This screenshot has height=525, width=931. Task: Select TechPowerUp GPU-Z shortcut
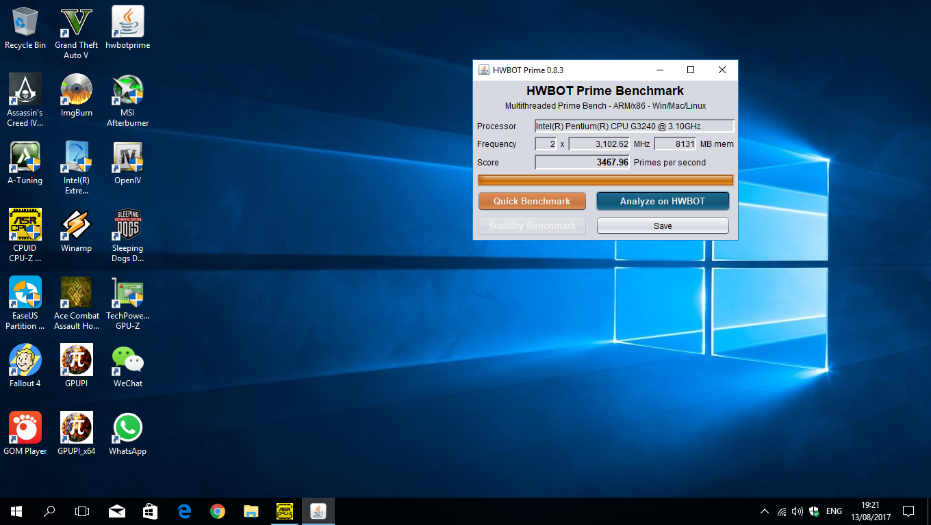pyautogui.click(x=127, y=304)
